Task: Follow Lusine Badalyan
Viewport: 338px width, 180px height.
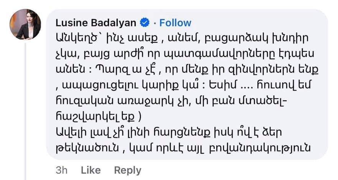Action: [x=175, y=23]
